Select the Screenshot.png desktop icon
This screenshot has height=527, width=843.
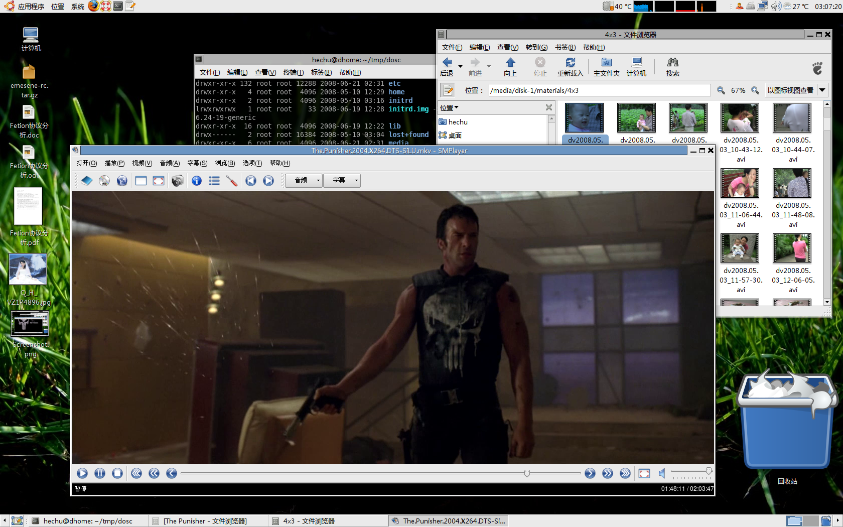tap(30, 334)
